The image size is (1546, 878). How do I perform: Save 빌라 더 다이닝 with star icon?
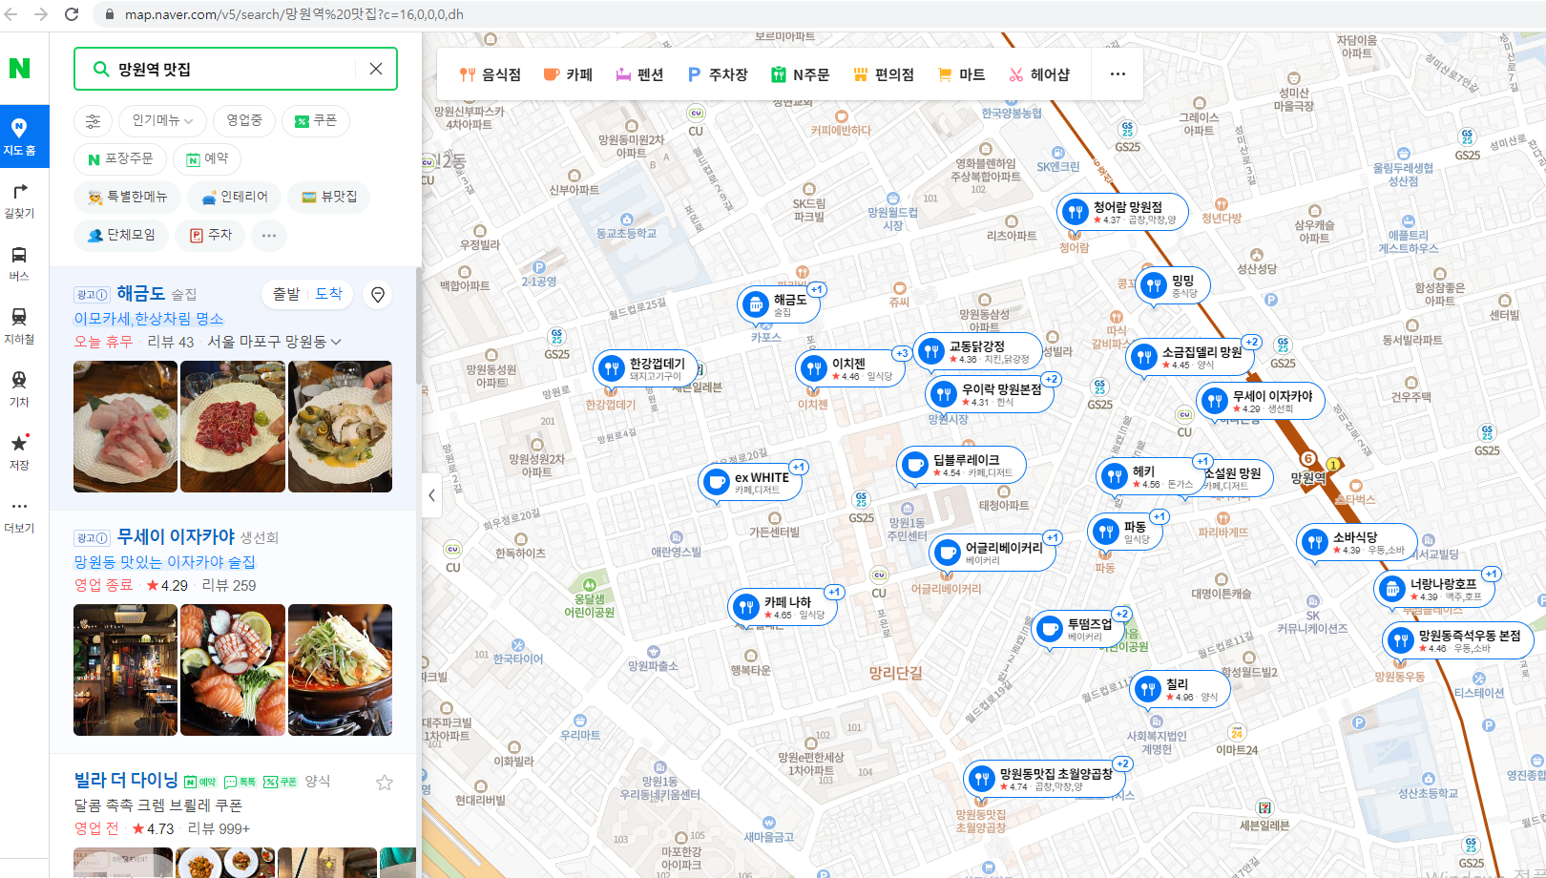pos(385,783)
